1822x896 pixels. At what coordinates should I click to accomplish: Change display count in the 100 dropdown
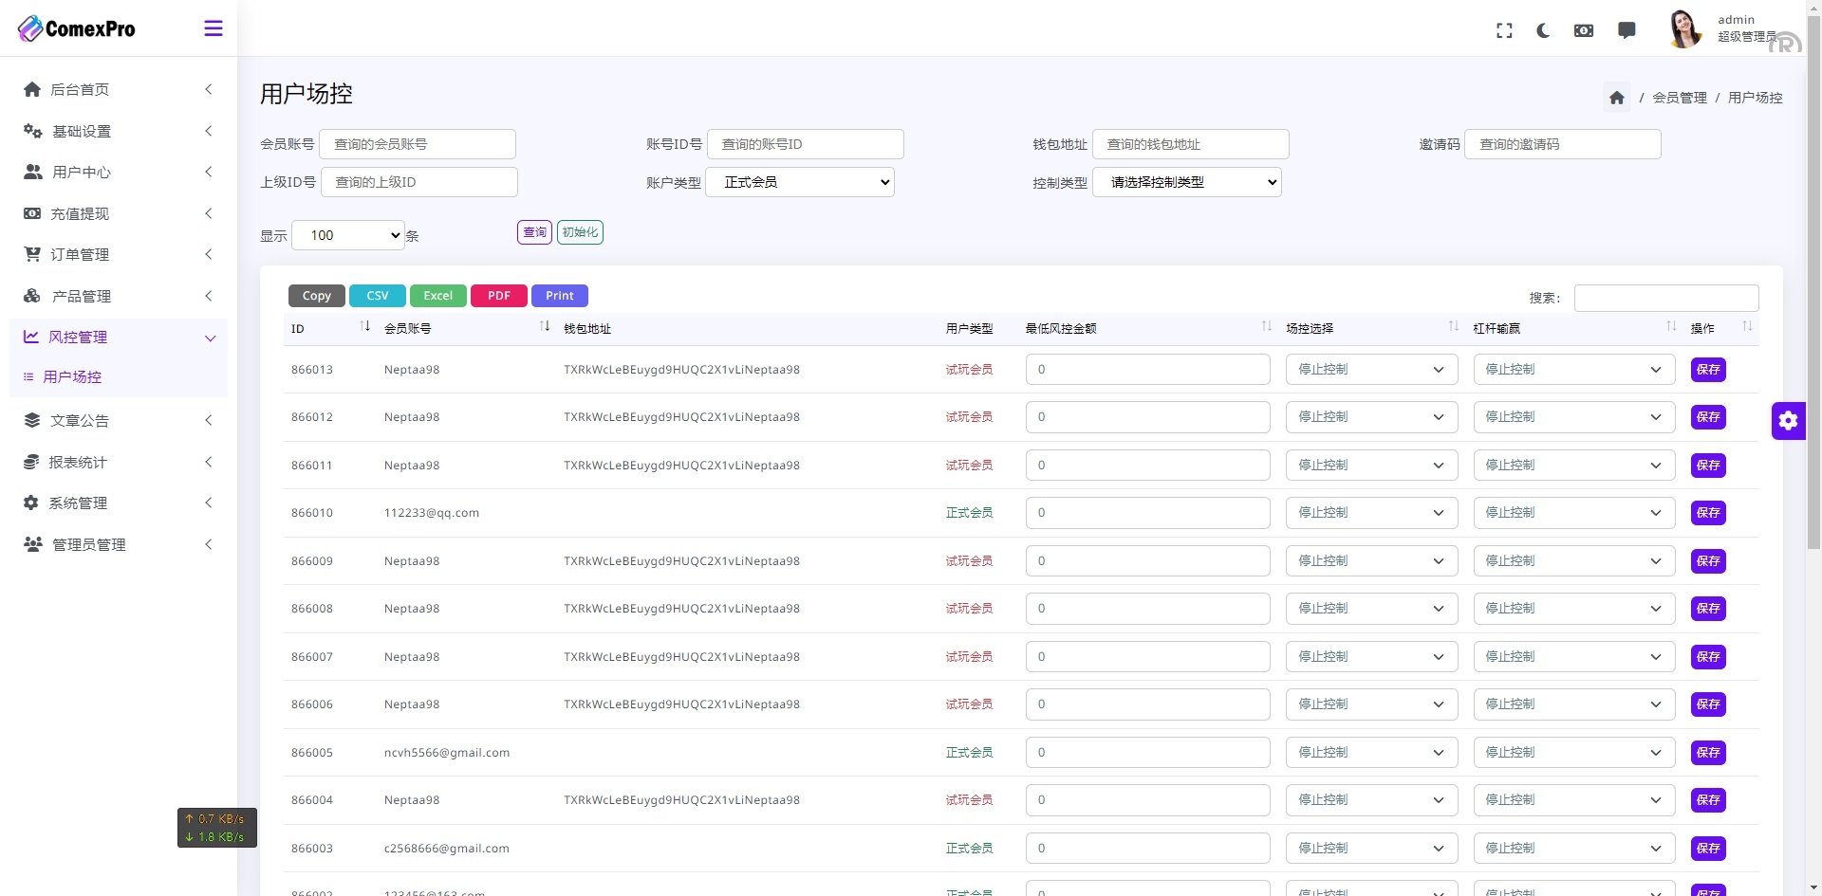tap(346, 234)
